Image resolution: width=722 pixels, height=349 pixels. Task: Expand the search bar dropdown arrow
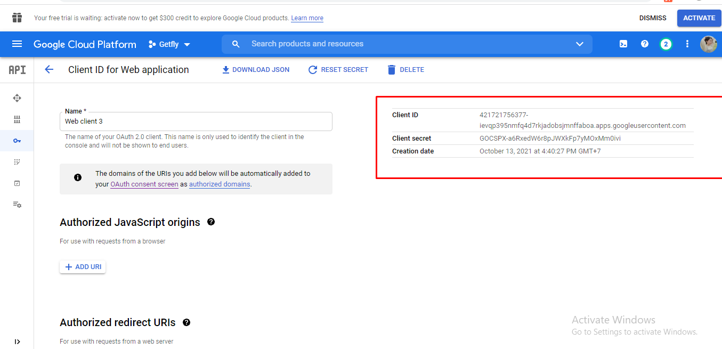click(x=580, y=44)
